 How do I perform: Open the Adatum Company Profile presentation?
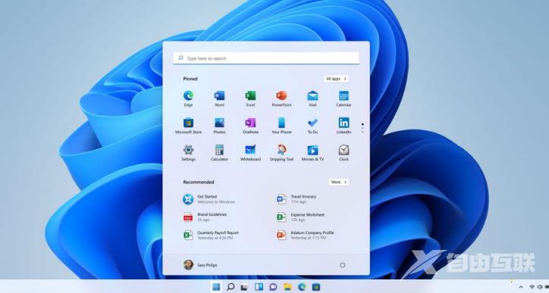tap(305, 235)
